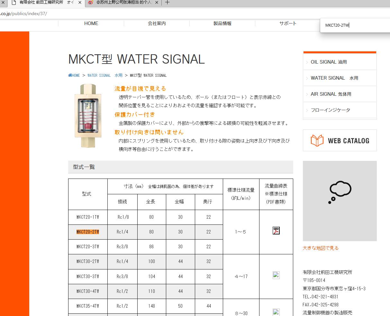Expand AIR SIGNAL 気体用 sidebar category
The width and height of the screenshot is (390, 316).
[331, 94]
